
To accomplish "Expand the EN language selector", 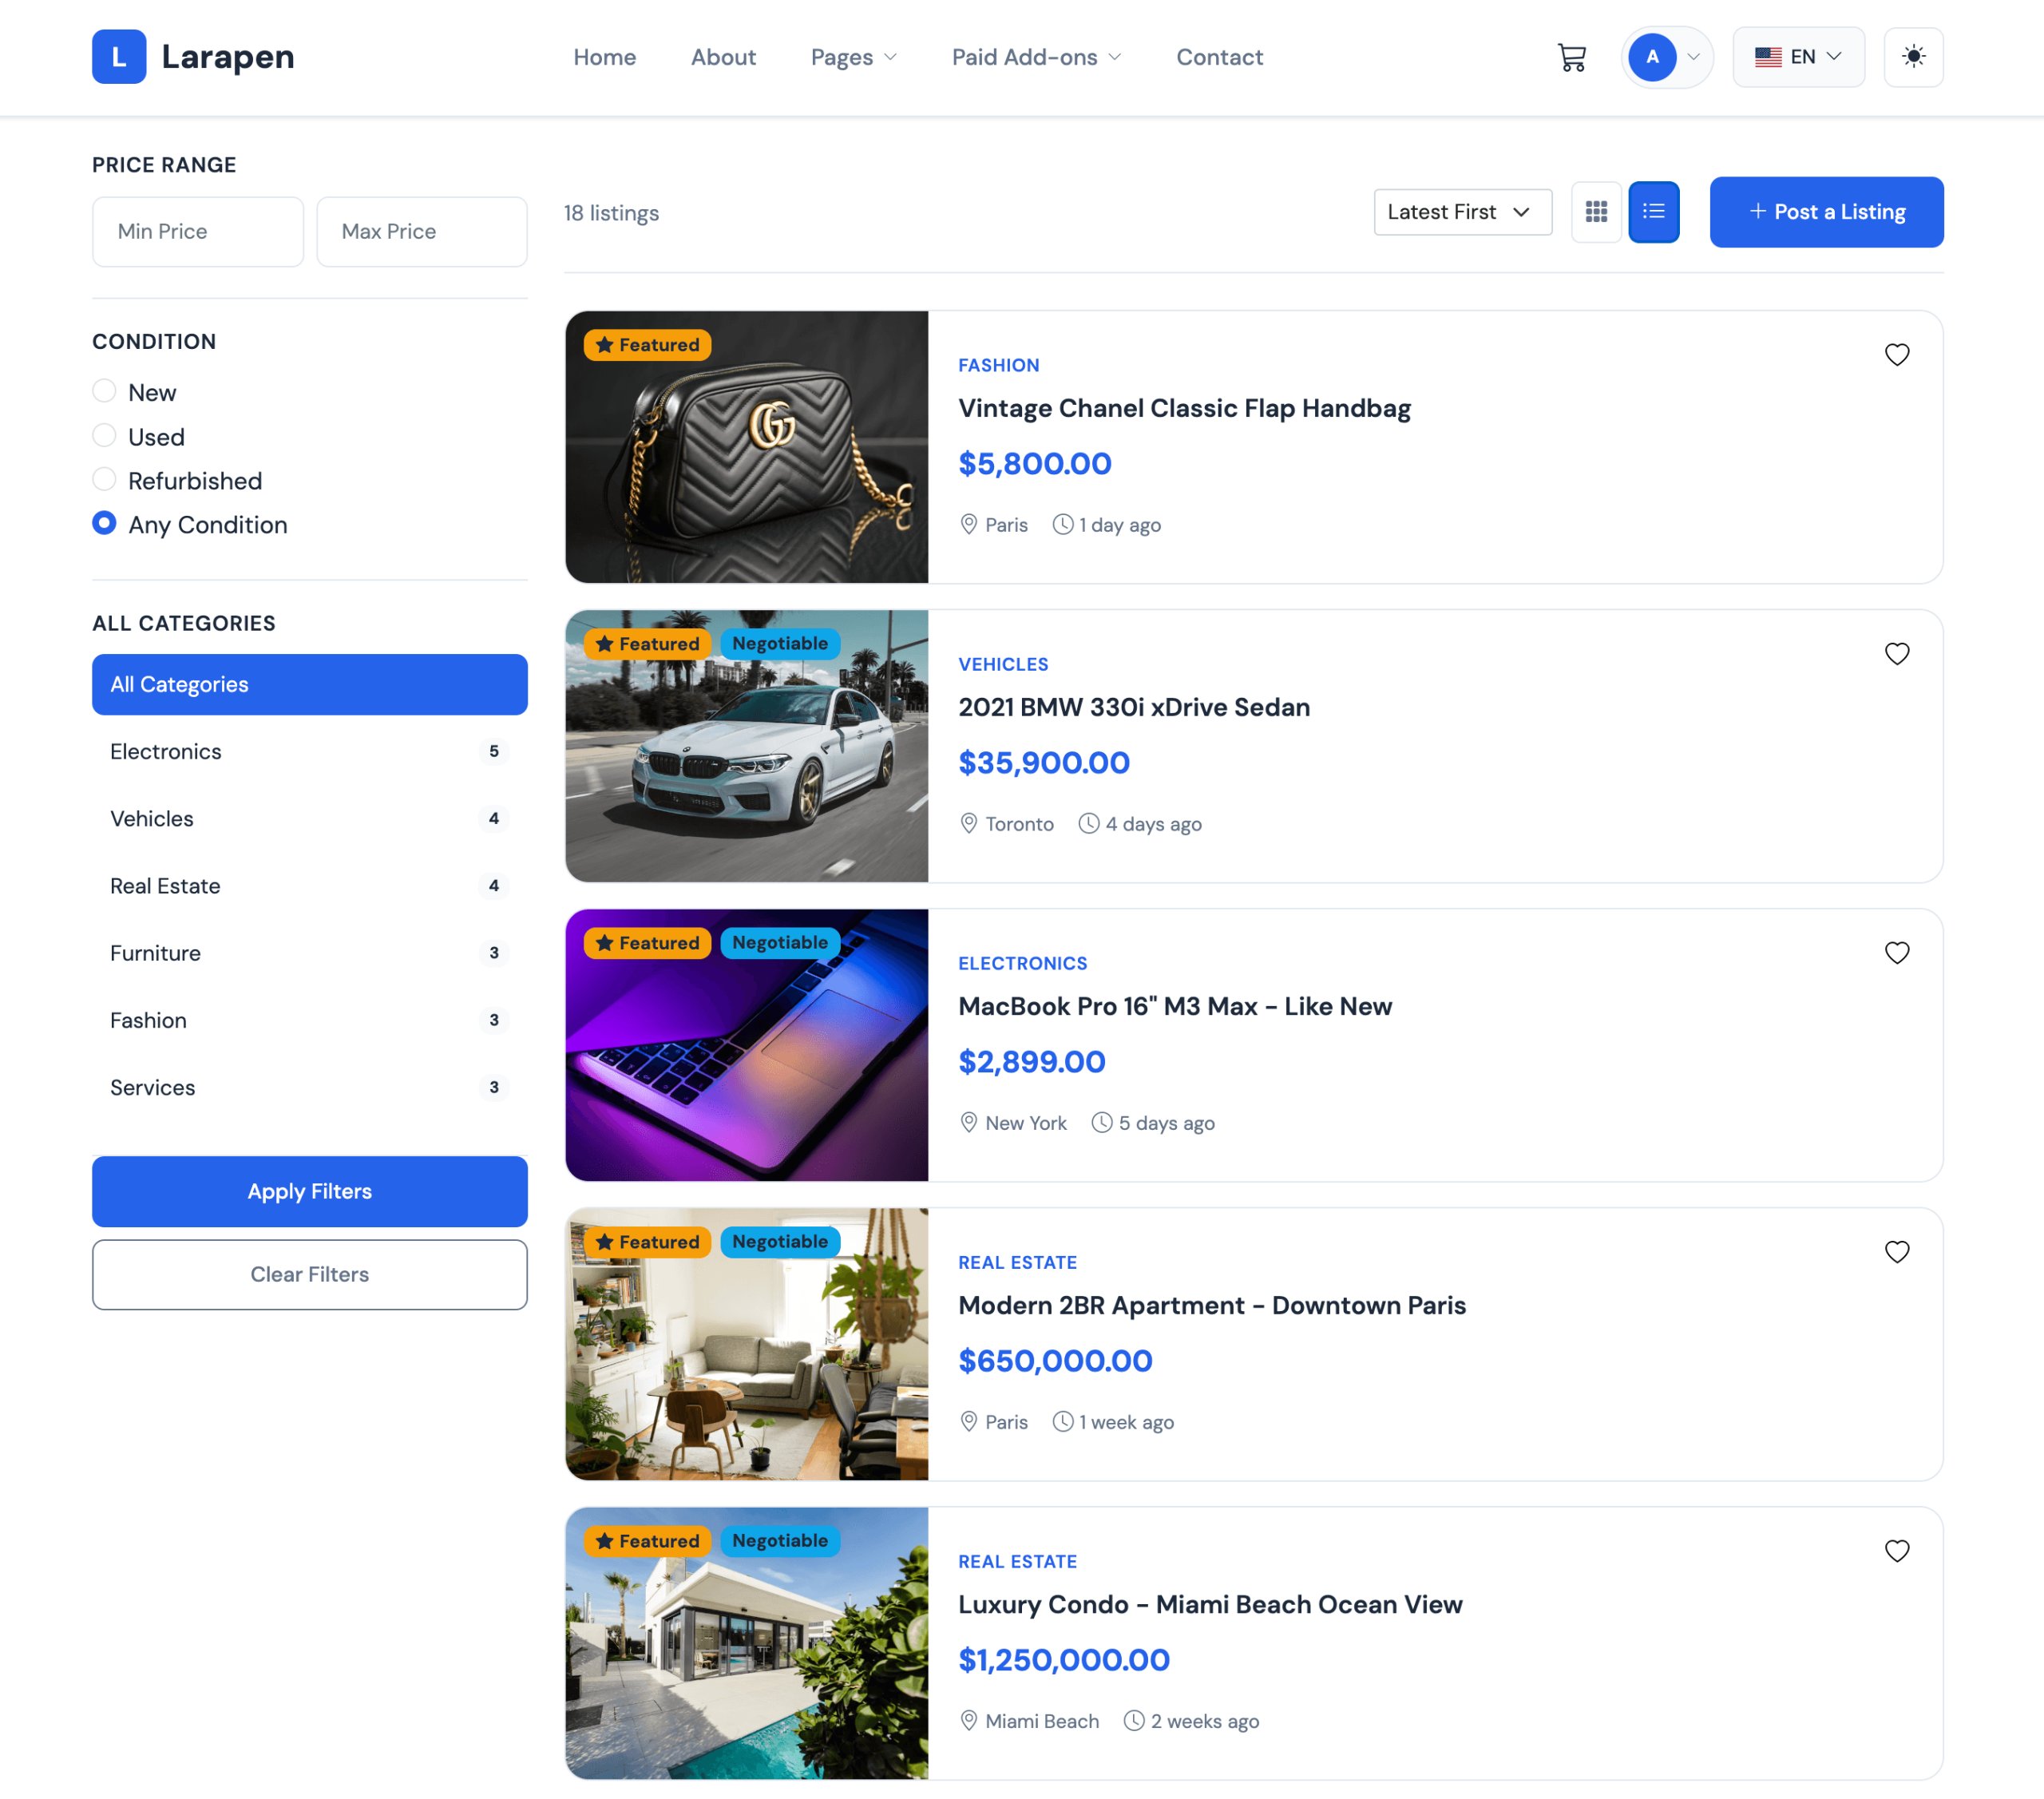I will pos(1797,57).
